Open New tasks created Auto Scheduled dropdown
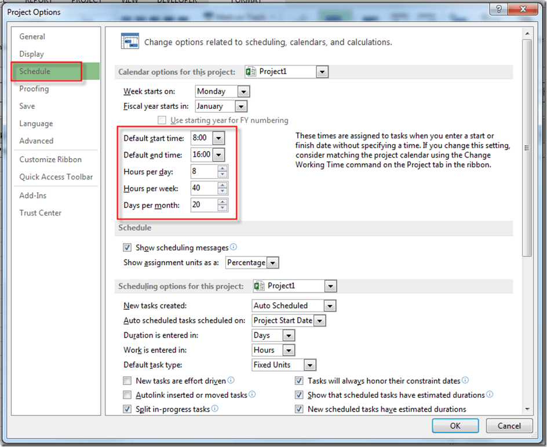The image size is (547, 447). (330, 306)
